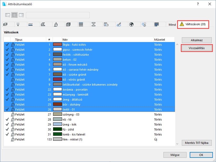Click color swatch of kő - szürke gránit
The width and height of the screenshot is (216, 162).
pyautogui.click(x=58, y=75)
